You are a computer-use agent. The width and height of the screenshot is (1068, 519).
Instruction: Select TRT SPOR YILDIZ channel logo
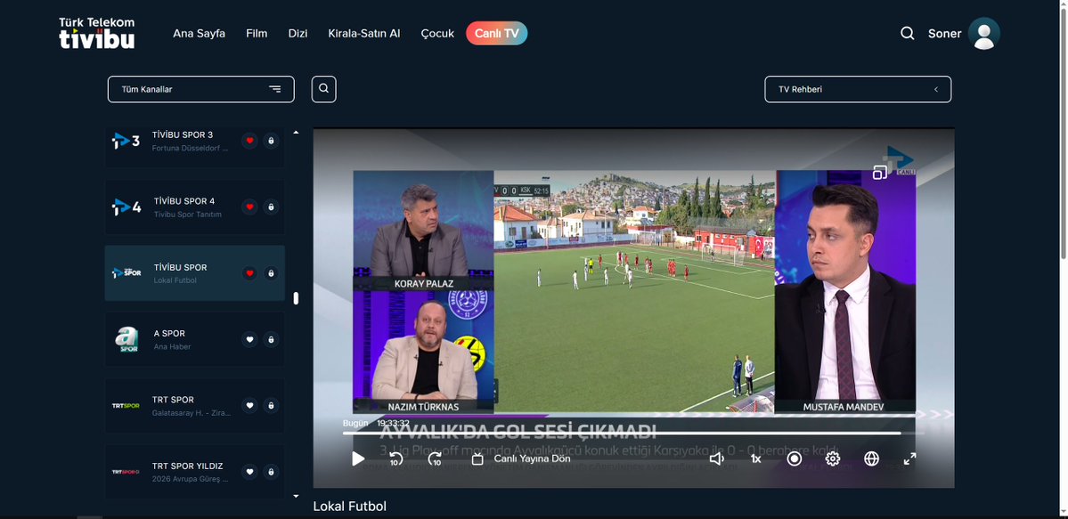[x=126, y=472]
